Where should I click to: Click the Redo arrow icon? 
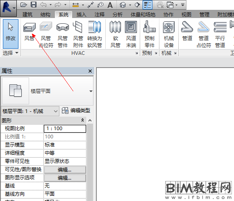tap(58, 5)
